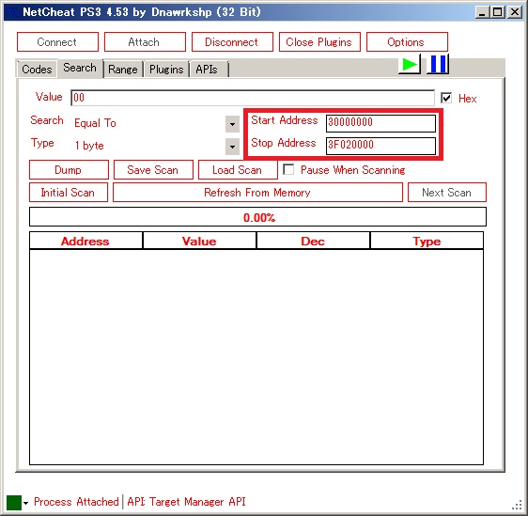Viewport: 528px width, 516px height.
Task: Expand the Search comparison dropdown arrow
Action: 232,124
